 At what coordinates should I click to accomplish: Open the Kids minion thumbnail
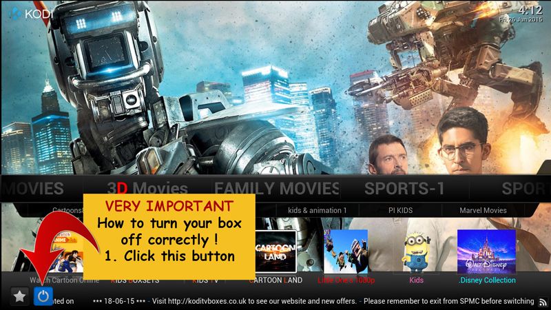[x=416, y=251]
